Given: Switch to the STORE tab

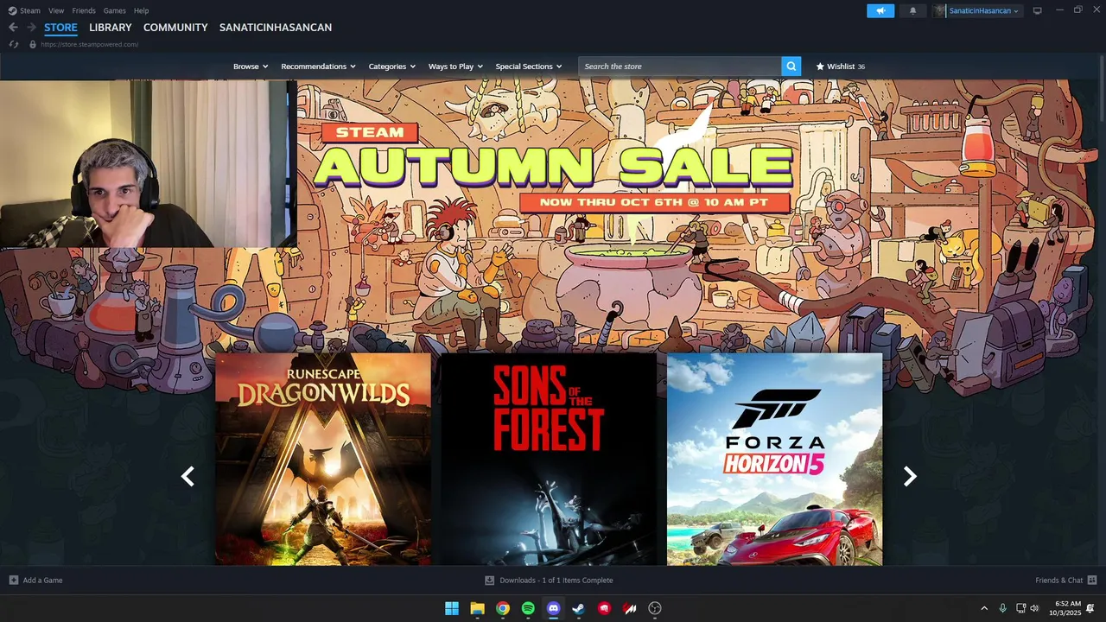Looking at the screenshot, I should 60,28.
